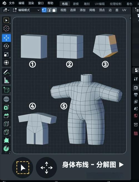Select the Bevel tool
Viewport: 139px width, 182px height.
pos(6,116)
